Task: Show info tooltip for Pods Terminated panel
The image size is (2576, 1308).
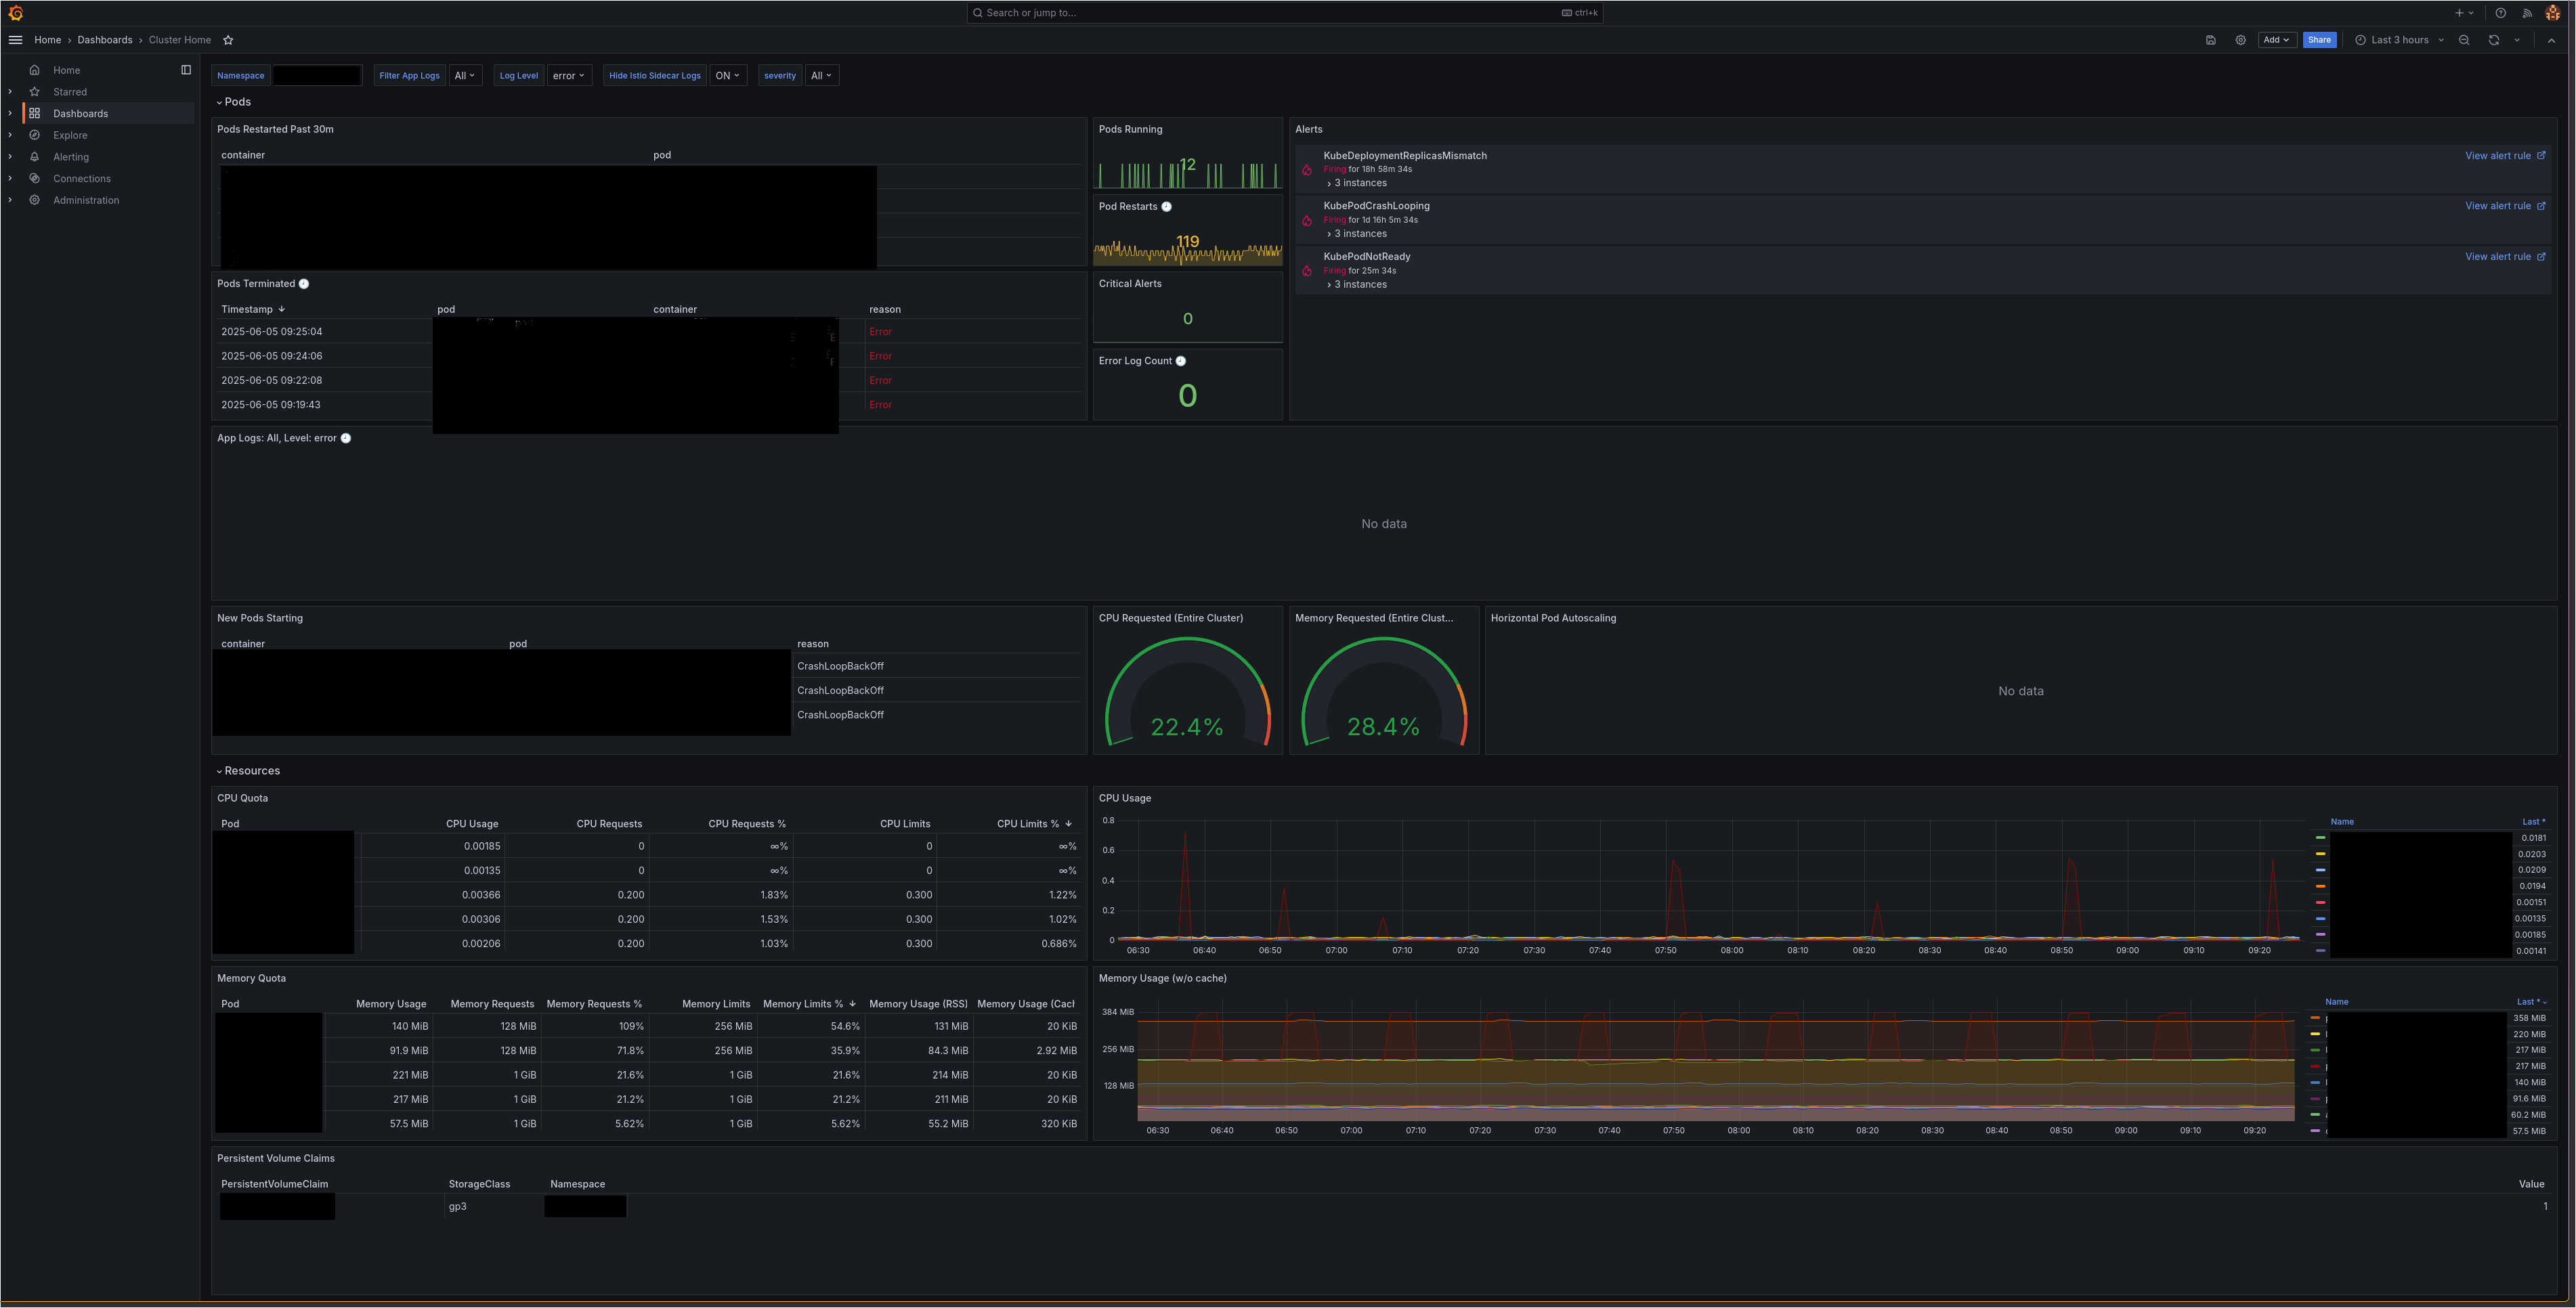Action: (x=304, y=284)
